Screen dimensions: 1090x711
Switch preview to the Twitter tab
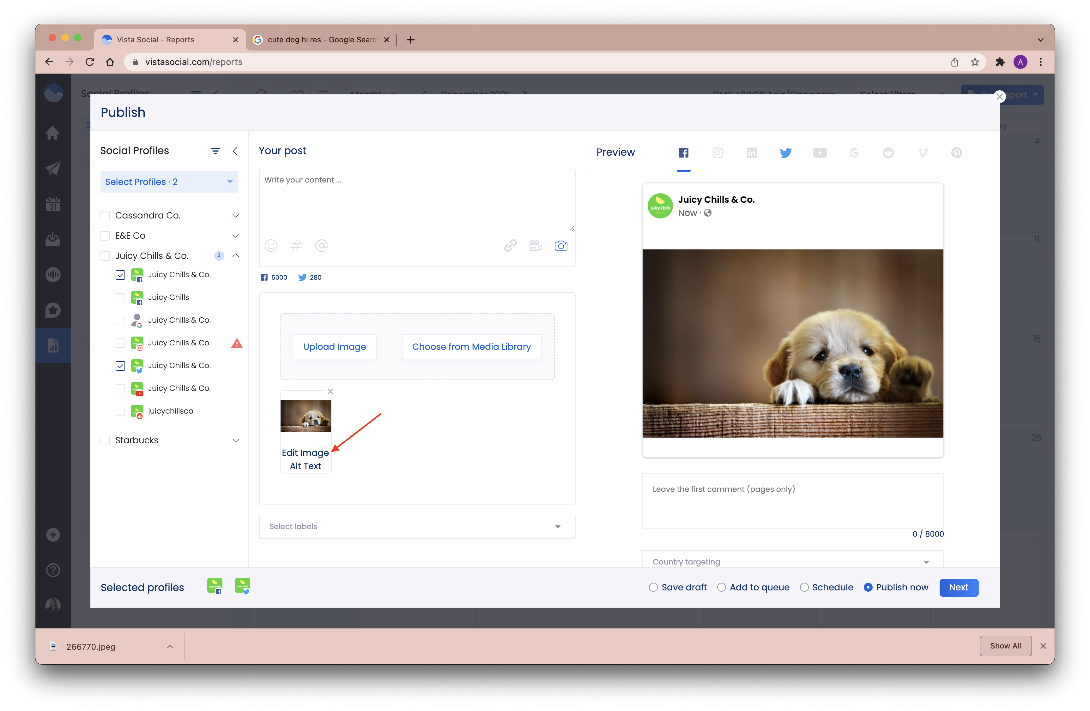[785, 153]
